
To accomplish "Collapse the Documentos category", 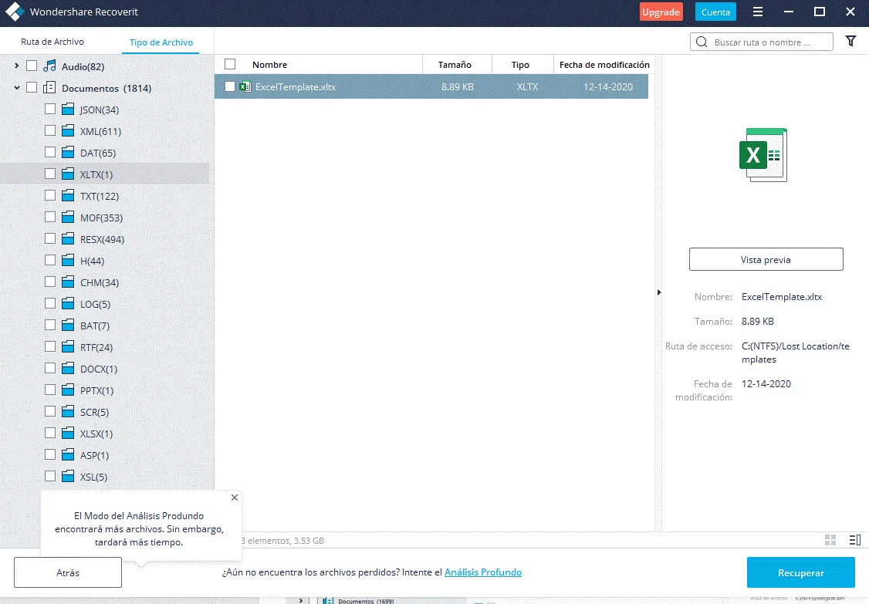I will tap(17, 87).
